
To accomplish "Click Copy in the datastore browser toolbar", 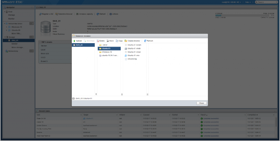I will point(119,41).
